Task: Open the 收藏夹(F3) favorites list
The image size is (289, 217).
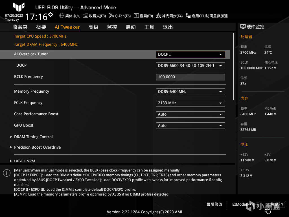Action: (94, 16)
